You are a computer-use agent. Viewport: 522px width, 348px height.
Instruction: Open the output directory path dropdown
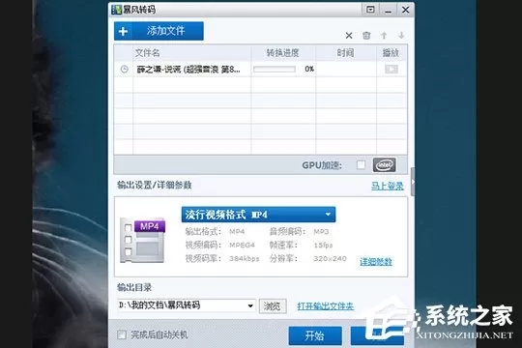[x=250, y=305]
